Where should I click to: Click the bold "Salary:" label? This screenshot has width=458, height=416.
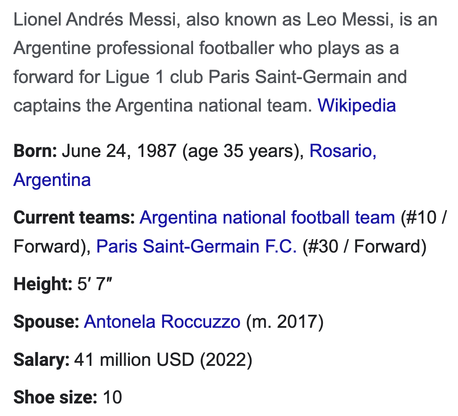tap(42, 360)
